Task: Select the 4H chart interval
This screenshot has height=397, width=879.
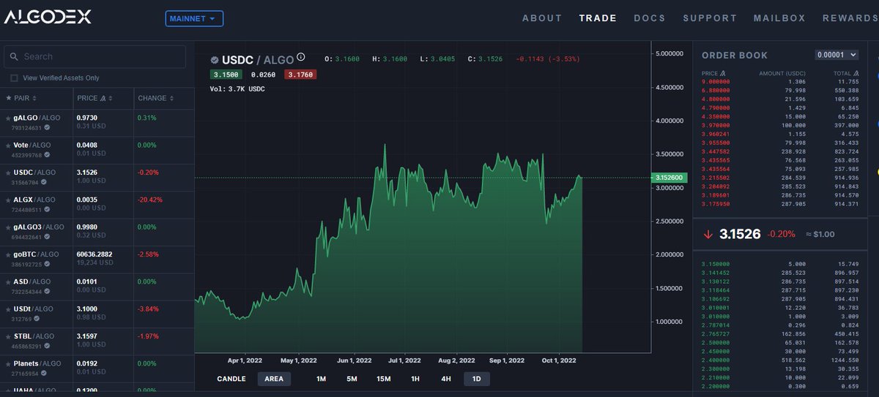Action: click(x=446, y=379)
